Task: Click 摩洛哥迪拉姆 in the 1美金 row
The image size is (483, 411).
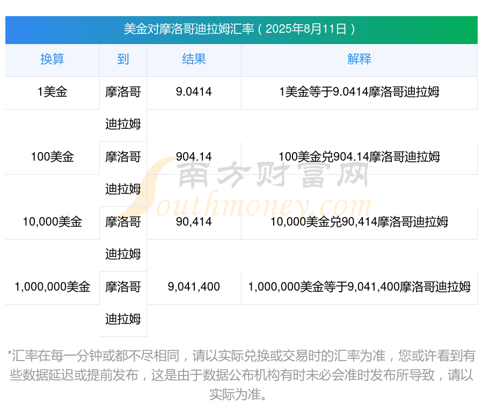Action: (x=123, y=108)
